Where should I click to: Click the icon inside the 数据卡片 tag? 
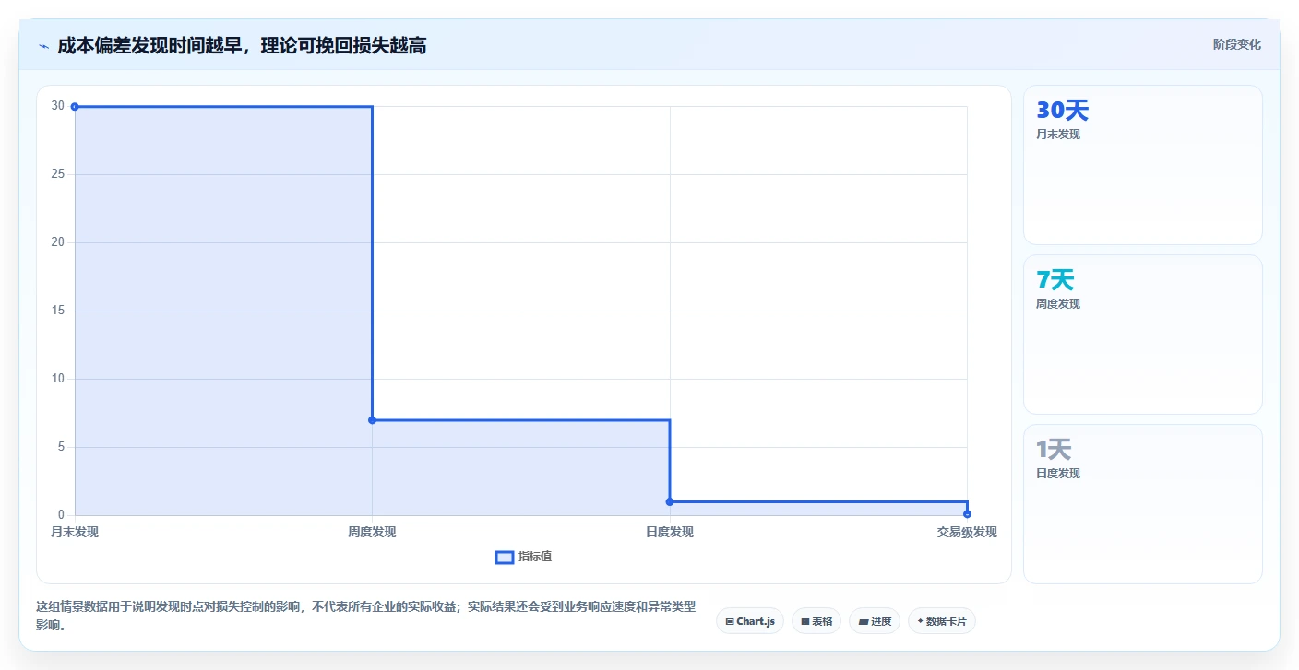coord(920,621)
